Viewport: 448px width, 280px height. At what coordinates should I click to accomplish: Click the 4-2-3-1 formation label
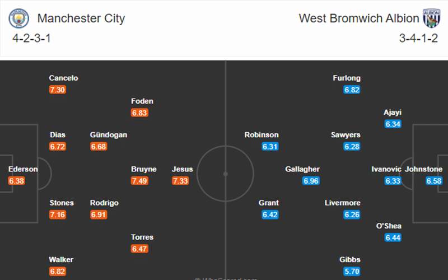click(x=31, y=38)
